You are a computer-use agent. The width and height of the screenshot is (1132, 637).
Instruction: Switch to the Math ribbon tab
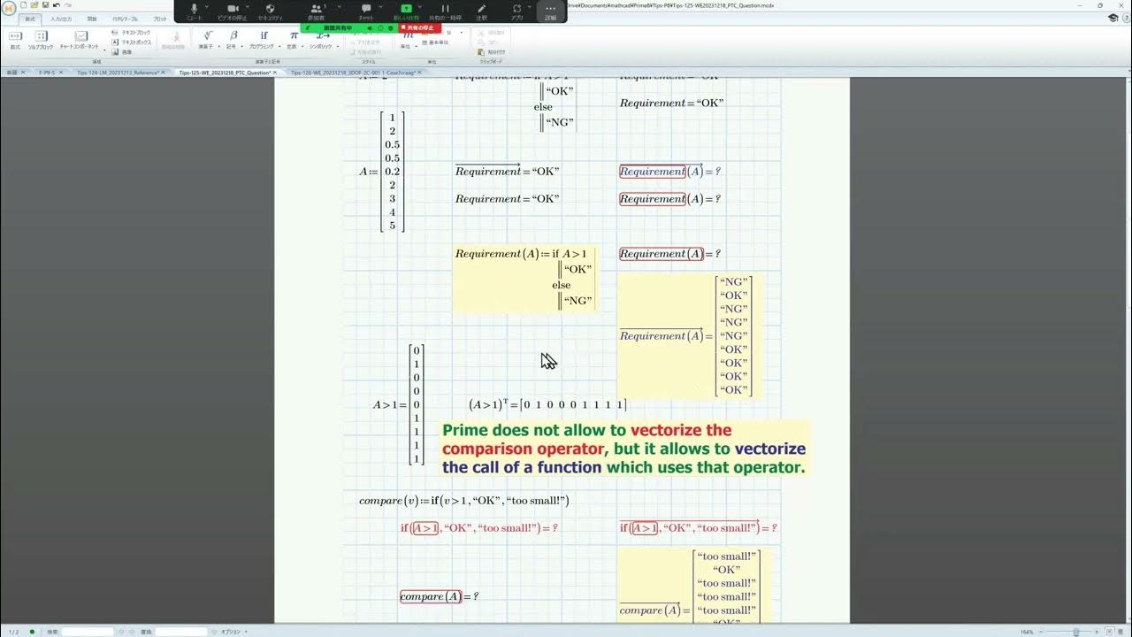click(x=31, y=19)
